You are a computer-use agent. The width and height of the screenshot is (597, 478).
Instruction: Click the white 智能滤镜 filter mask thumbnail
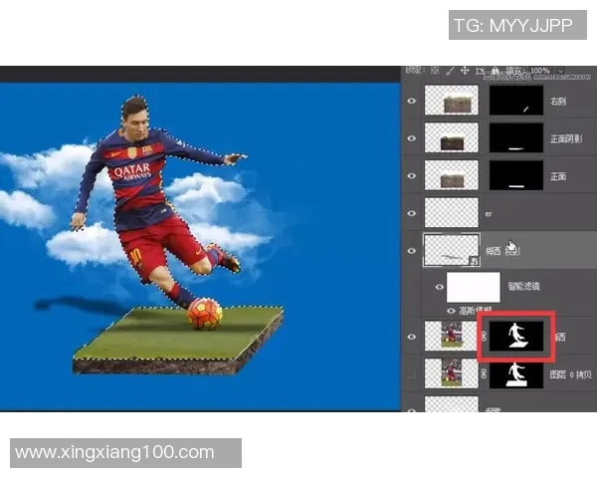coord(474,287)
